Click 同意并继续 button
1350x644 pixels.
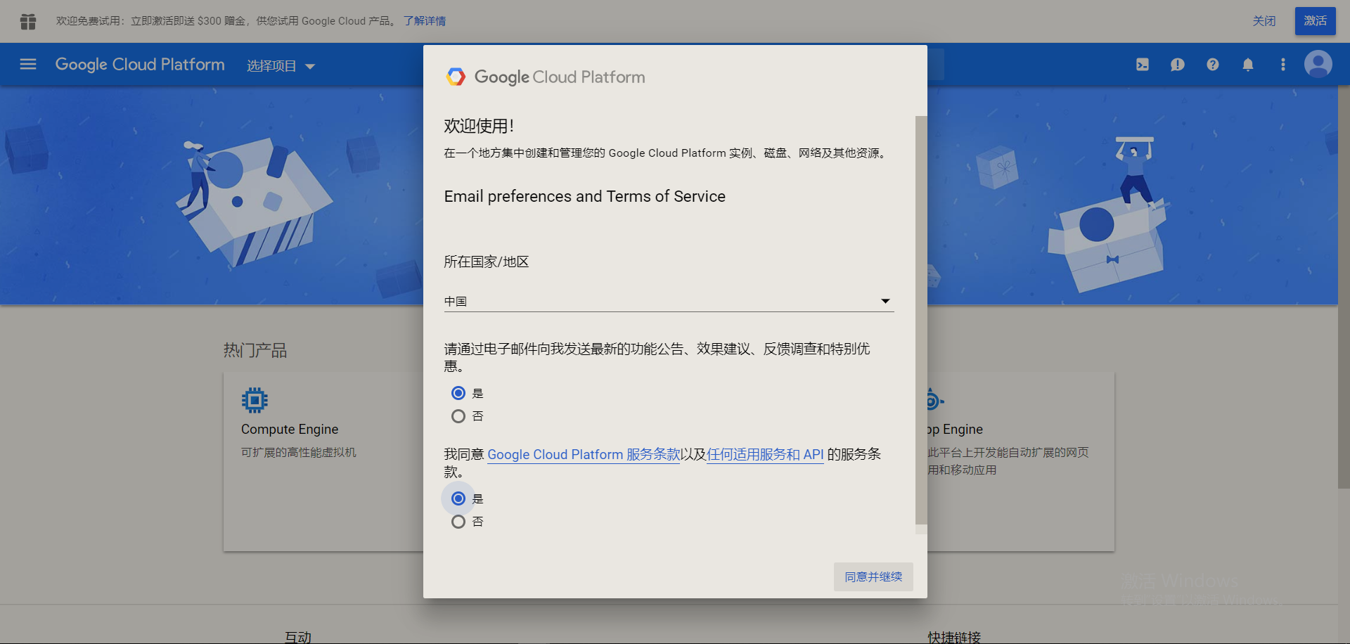tap(873, 577)
